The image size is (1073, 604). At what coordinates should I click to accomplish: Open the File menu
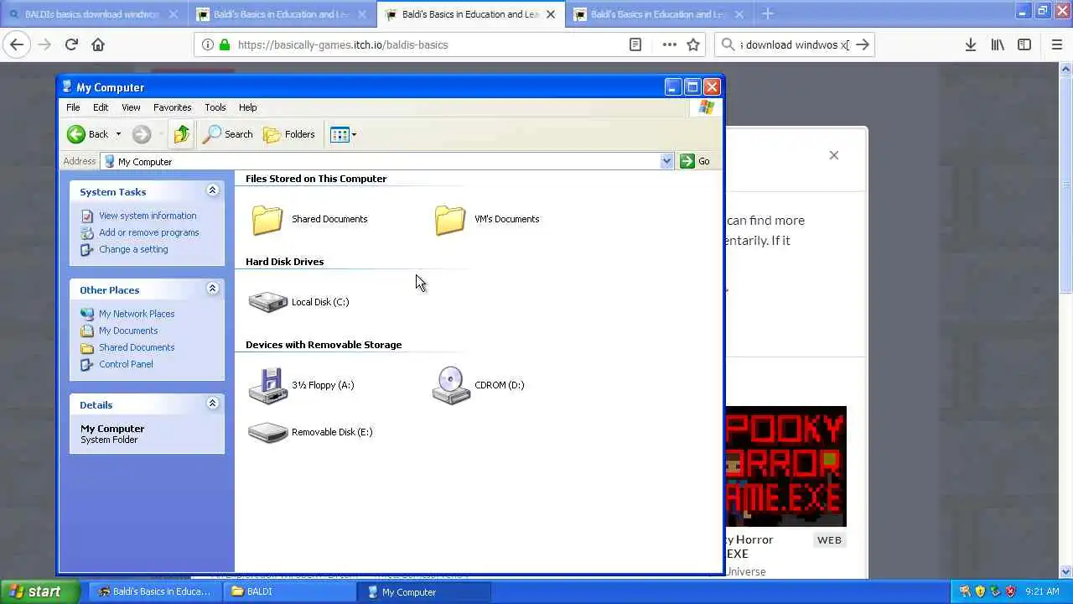[x=73, y=107]
